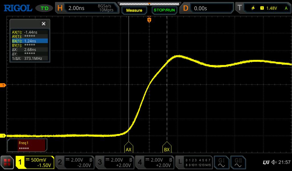Open the horizontal timebase H icon
The width and height of the screenshot is (292, 171).
click(60, 8)
